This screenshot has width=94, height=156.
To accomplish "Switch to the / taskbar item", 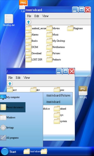I will pos(44,151).
